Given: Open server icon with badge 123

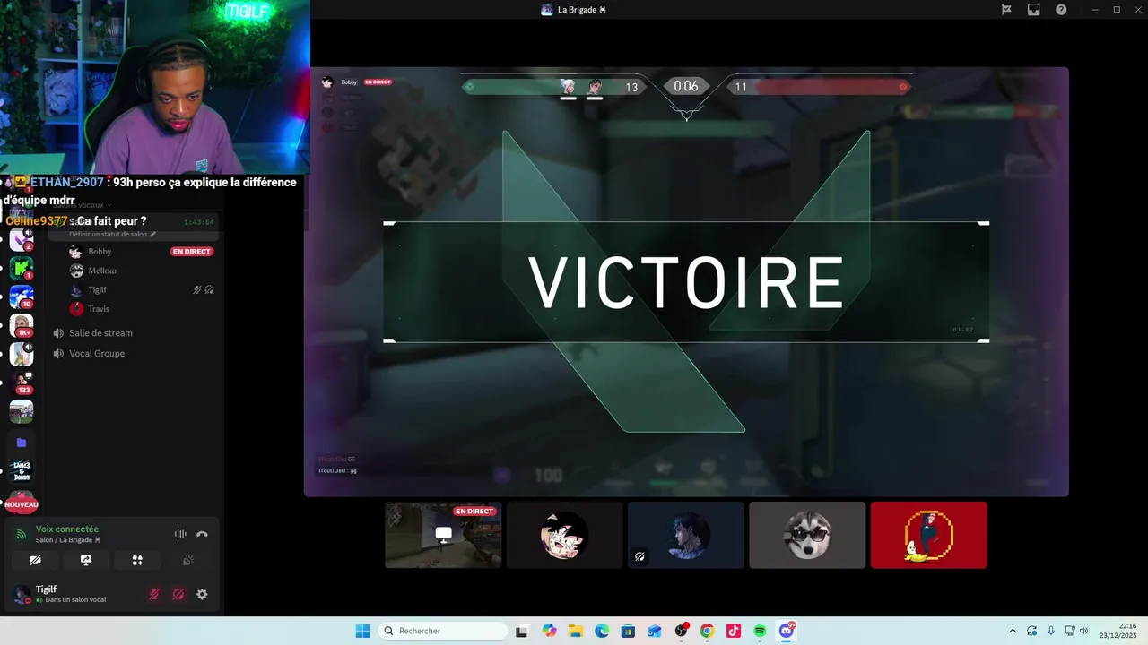Looking at the screenshot, I should [22, 383].
